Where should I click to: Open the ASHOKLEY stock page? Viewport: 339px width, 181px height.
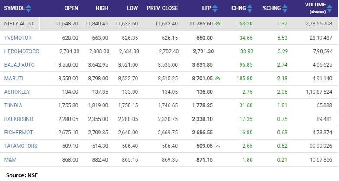coord(16,92)
